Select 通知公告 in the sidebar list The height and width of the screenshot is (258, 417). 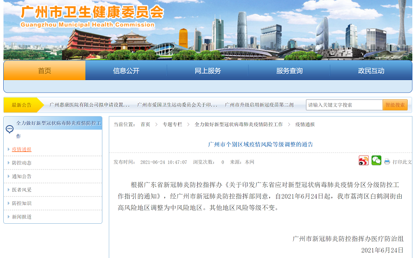[x=22, y=176]
